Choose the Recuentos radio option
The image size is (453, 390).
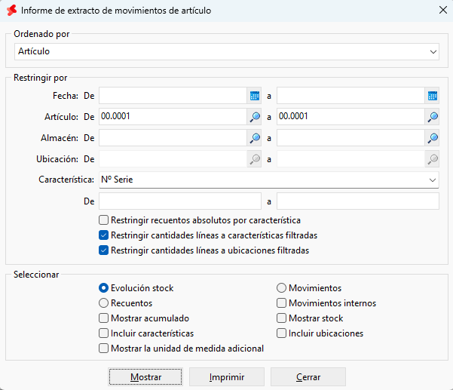tap(103, 303)
